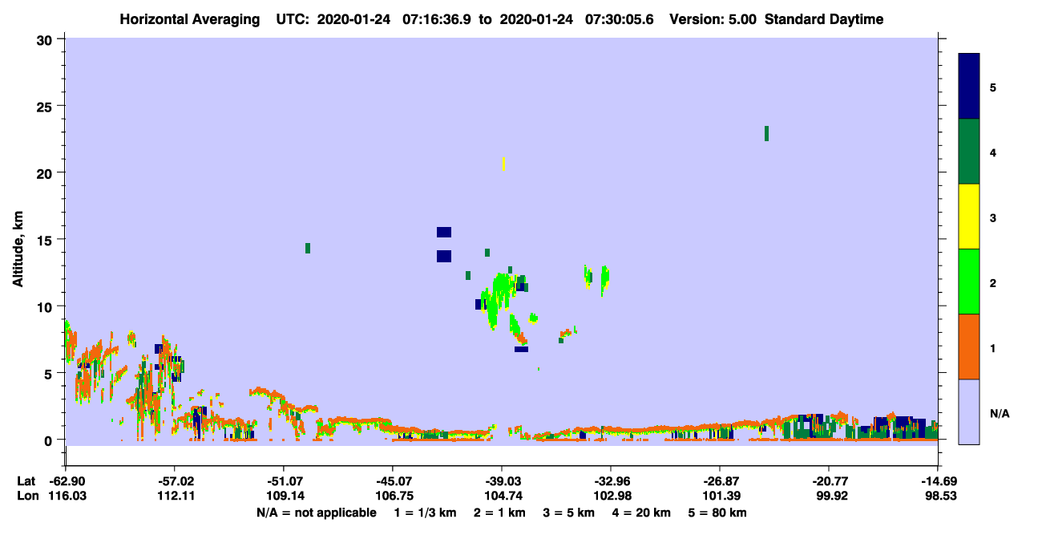Click the '4 = 20 km' legend note
This screenshot has width=1042, height=535.
click(x=641, y=513)
